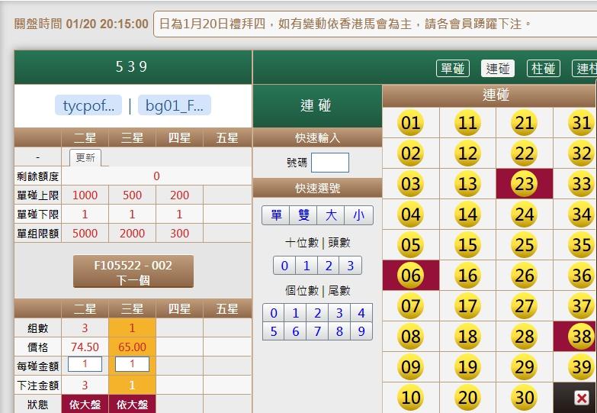Viewport: 597px width, 413px height.
Task: Quick-select big numbers with 大
Action: (x=331, y=215)
